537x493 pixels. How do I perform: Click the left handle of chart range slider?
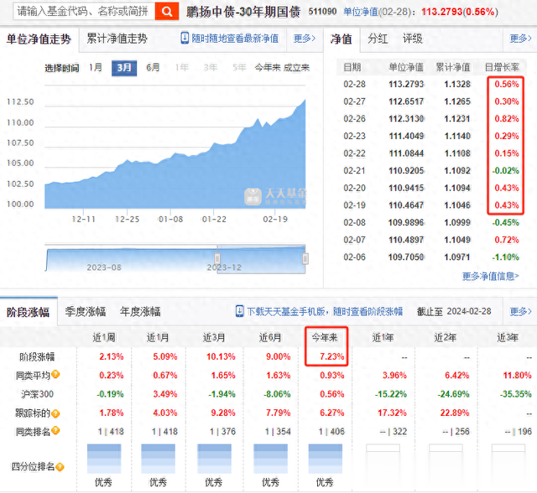click(x=217, y=258)
